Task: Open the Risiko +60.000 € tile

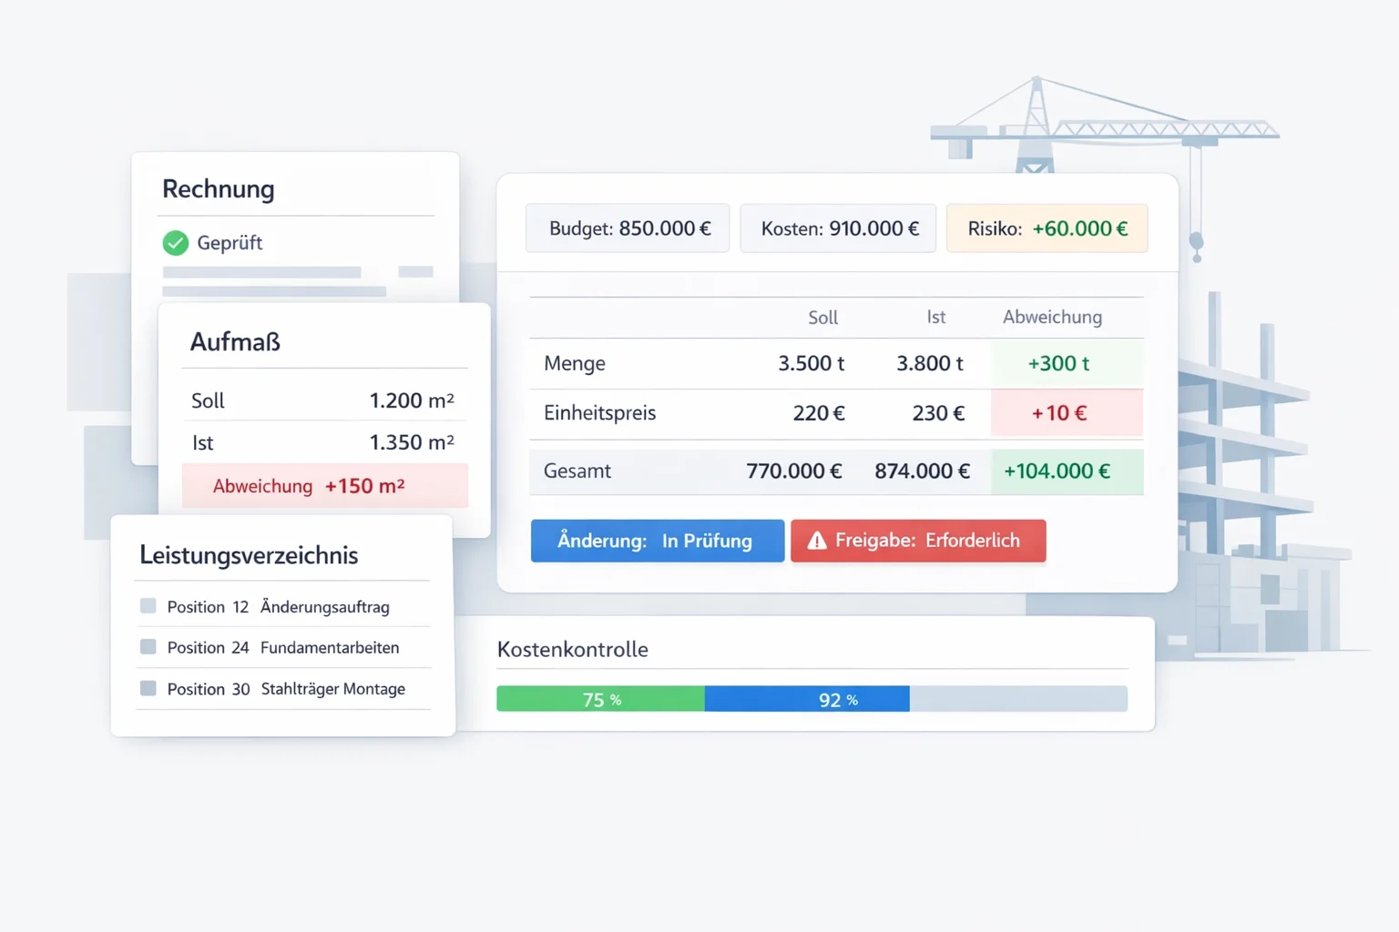Action: point(1047,228)
